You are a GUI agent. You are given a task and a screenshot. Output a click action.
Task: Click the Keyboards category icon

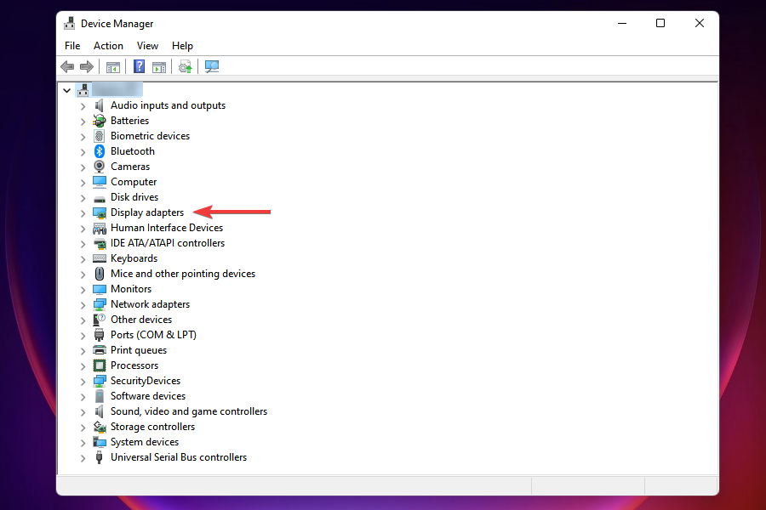tap(100, 258)
